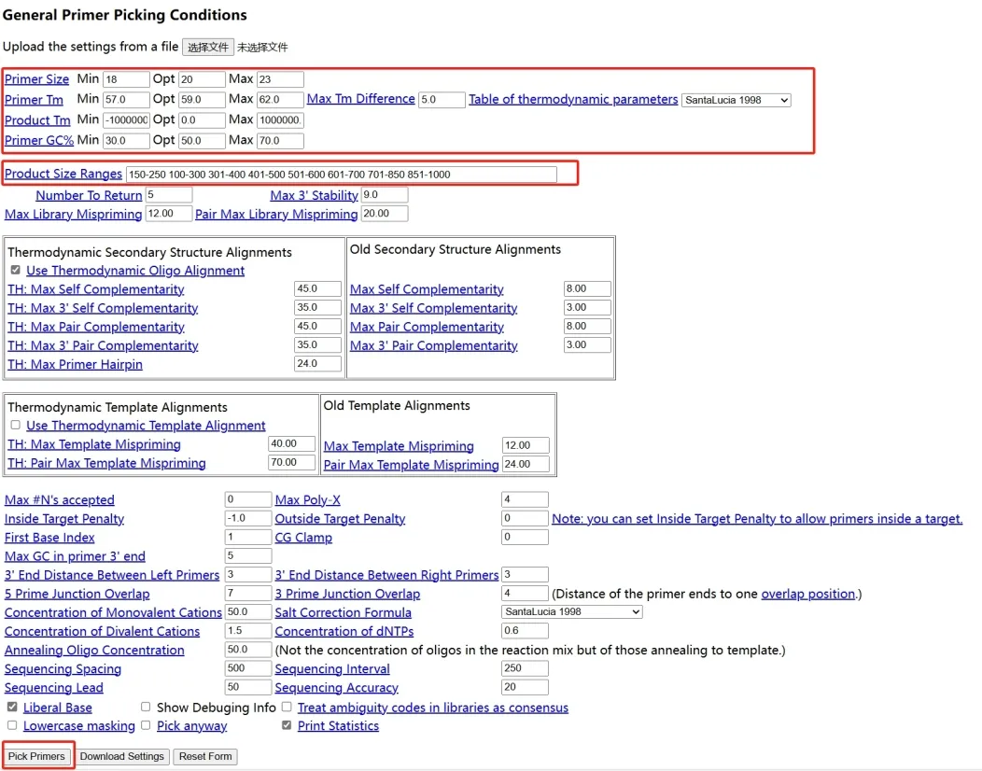This screenshot has width=982, height=771.
Task: Open the Inside Target Penalty note link
Action: pyautogui.click(x=756, y=519)
